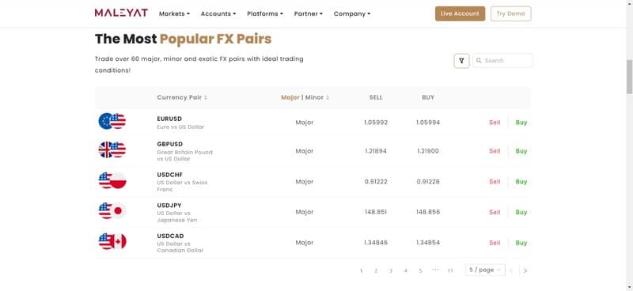Viewport: 633px width, 291px height.
Task: Sort by Currency Pair column
Action: (x=182, y=97)
